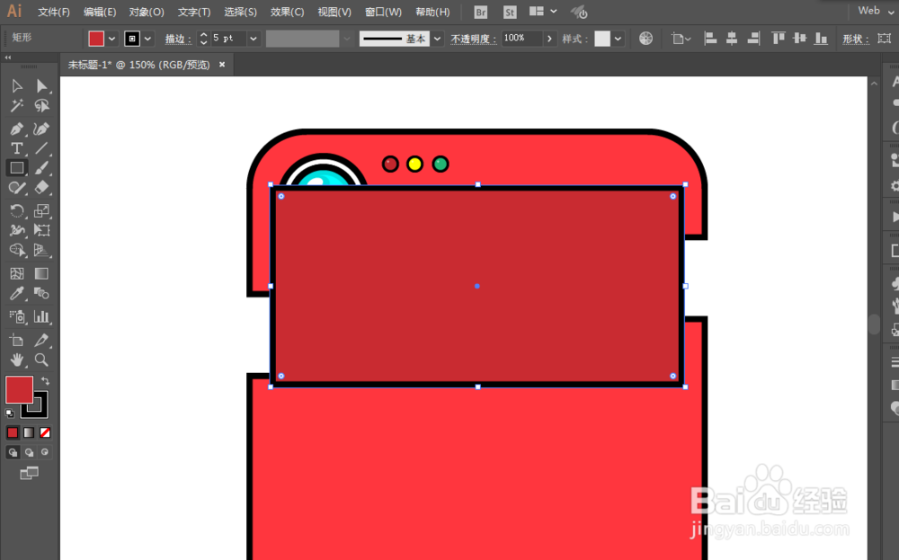The height and width of the screenshot is (560, 899).
Task: Open the 效果(C) menu
Action: pos(288,12)
